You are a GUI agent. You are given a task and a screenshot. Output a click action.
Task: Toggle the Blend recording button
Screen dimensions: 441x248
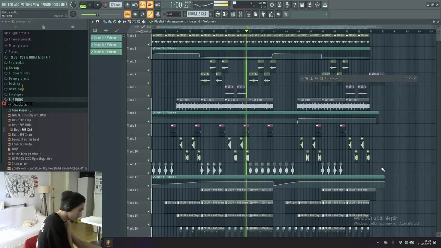(150, 5)
